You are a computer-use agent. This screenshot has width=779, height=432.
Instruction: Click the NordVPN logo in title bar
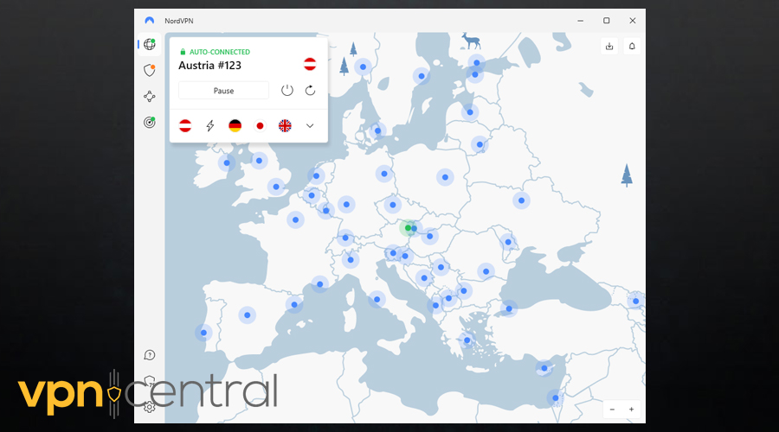coord(150,21)
